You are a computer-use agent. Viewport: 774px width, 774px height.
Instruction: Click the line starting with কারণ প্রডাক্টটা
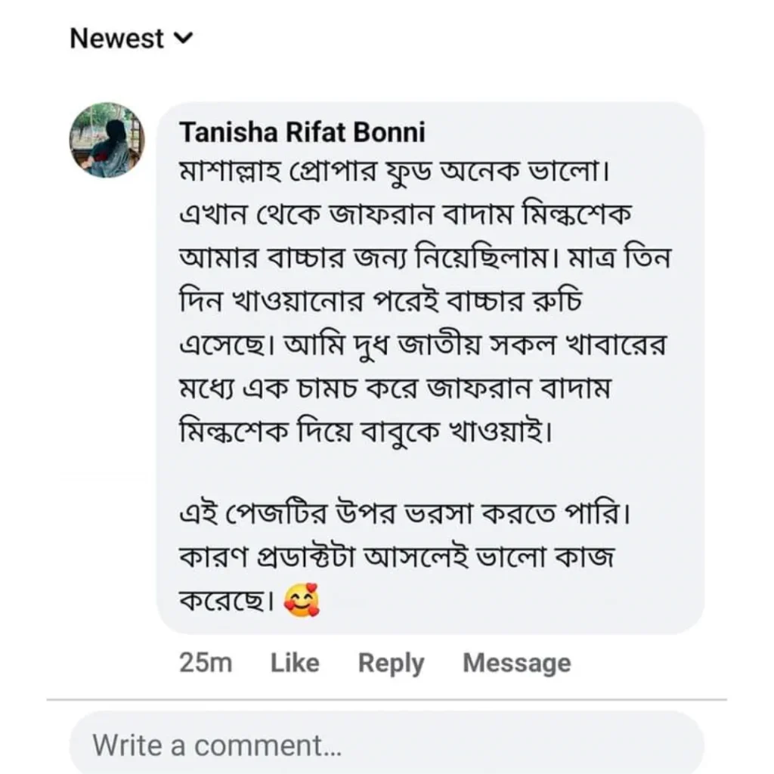398,559
